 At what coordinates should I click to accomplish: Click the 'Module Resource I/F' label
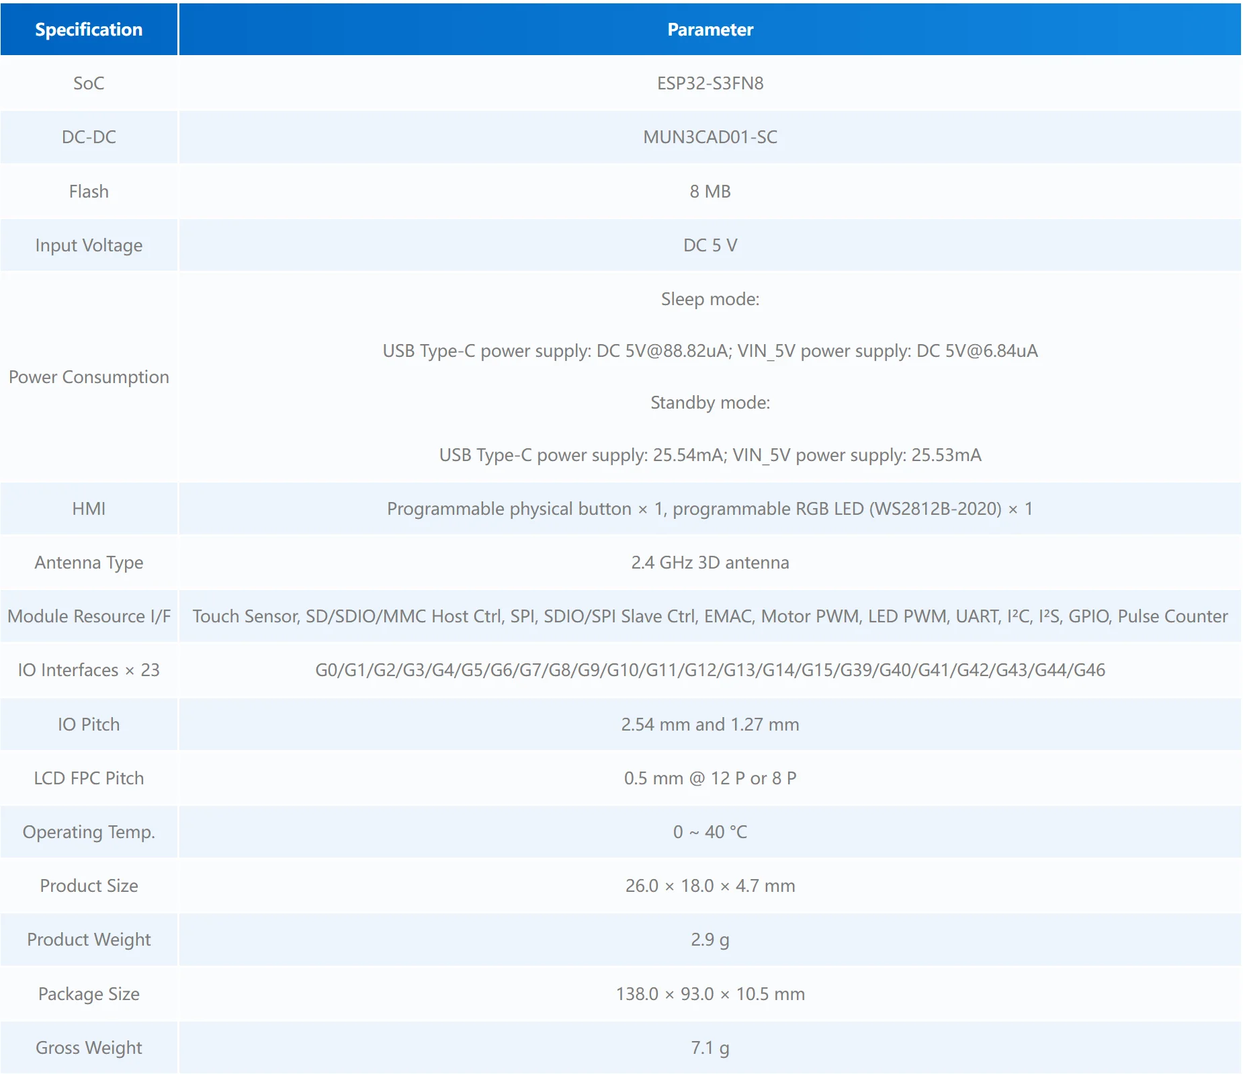pyautogui.click(x=89, y=616)
